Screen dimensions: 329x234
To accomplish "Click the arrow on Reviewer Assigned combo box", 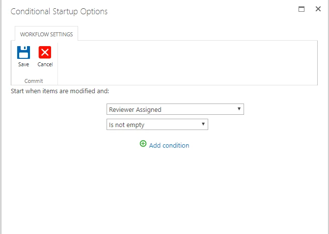I will (239, 109).
